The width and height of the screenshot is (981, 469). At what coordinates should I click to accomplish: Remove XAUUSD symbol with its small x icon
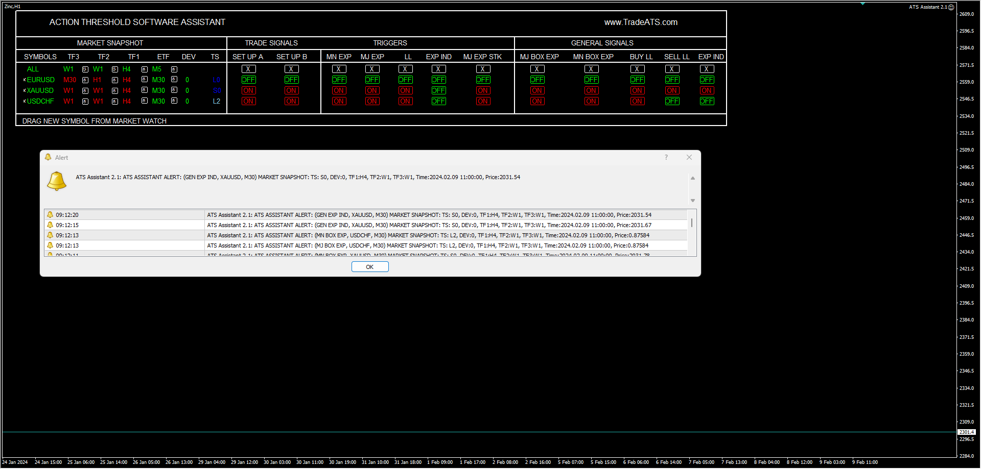25,91
